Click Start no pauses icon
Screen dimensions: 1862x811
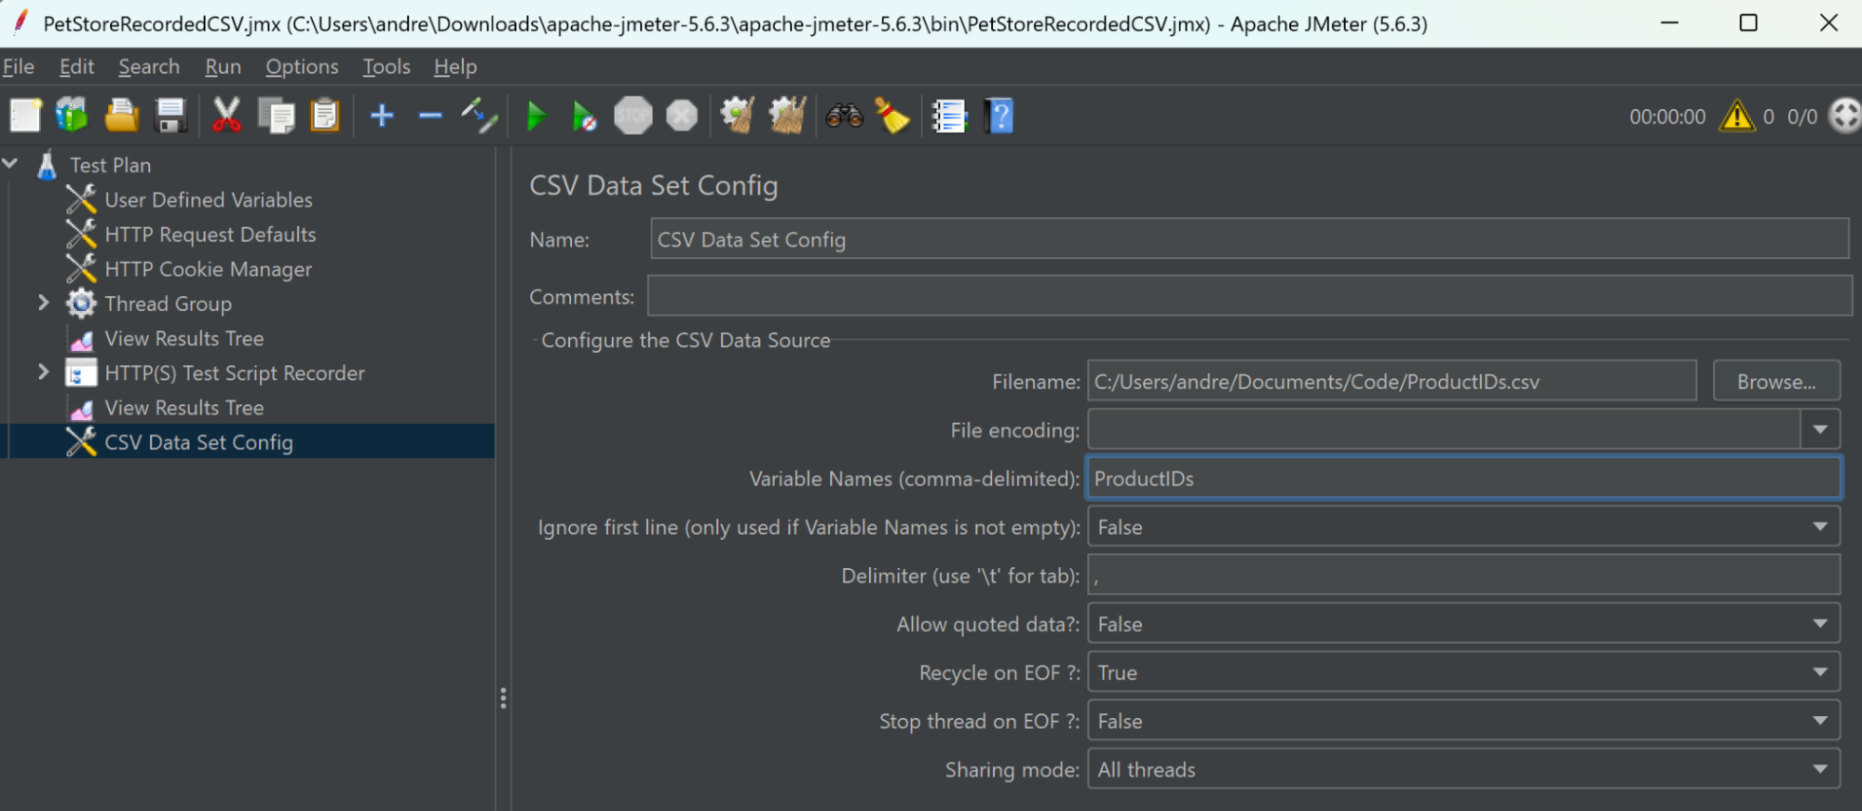[584, 116]
